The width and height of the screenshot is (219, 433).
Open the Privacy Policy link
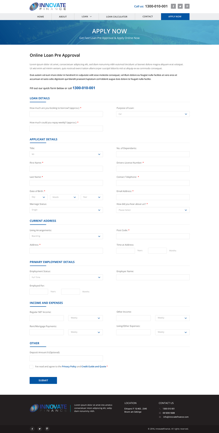click(x=69, y=367)
